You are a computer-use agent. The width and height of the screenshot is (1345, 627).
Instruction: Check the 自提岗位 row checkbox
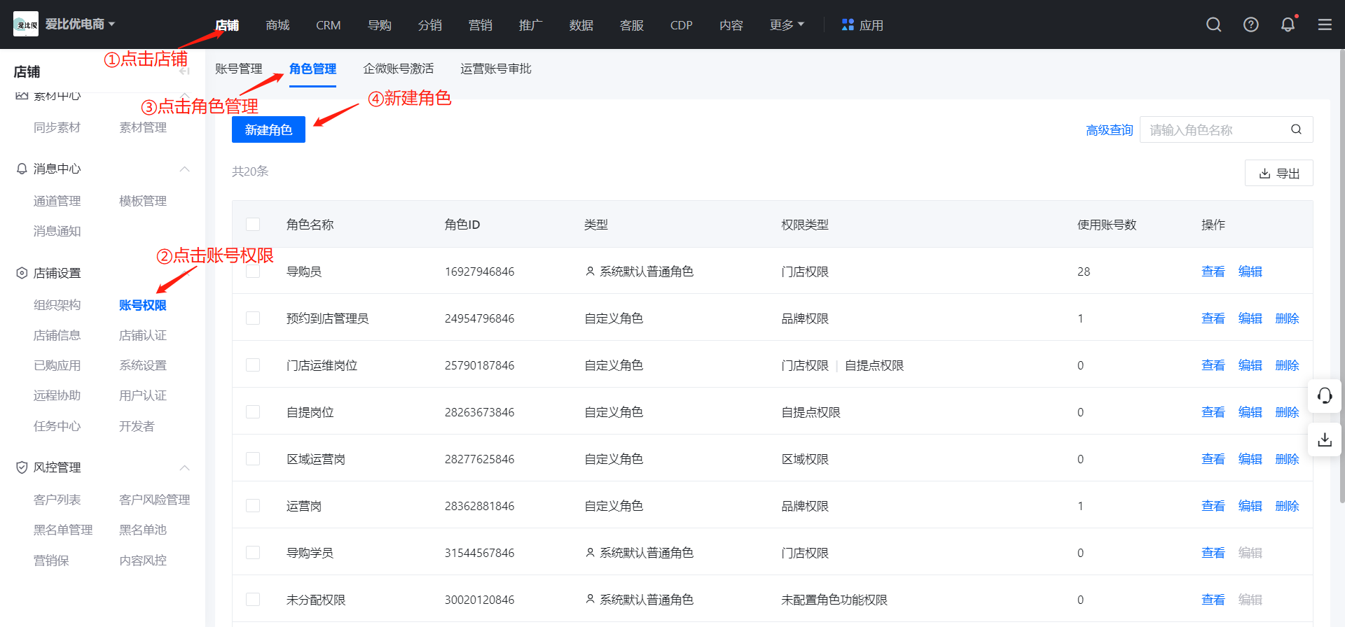(x=253, y=412)
